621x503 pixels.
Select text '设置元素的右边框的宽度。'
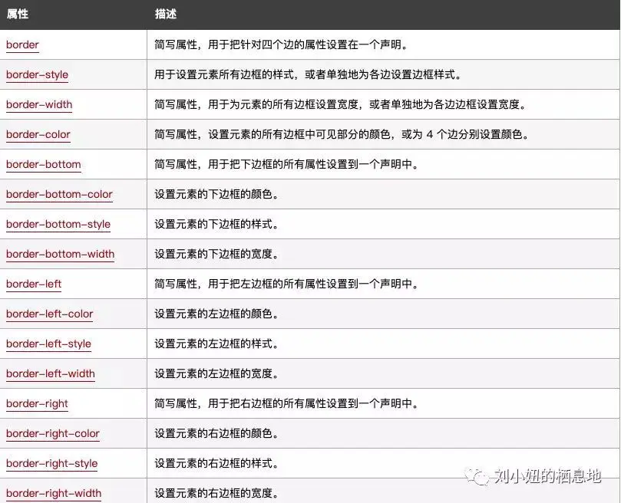click(216, 494)
